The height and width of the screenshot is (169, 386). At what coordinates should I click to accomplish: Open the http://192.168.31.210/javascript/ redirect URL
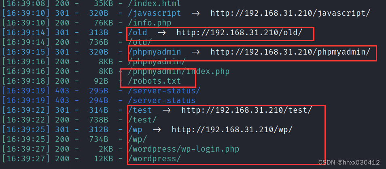(x=290, y=13)
